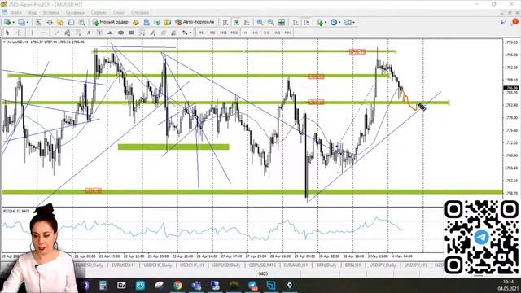Open the Navigator panel icon
Image resolution: width=521 pixels, height=293 pixels.
(x=60, y=22)
